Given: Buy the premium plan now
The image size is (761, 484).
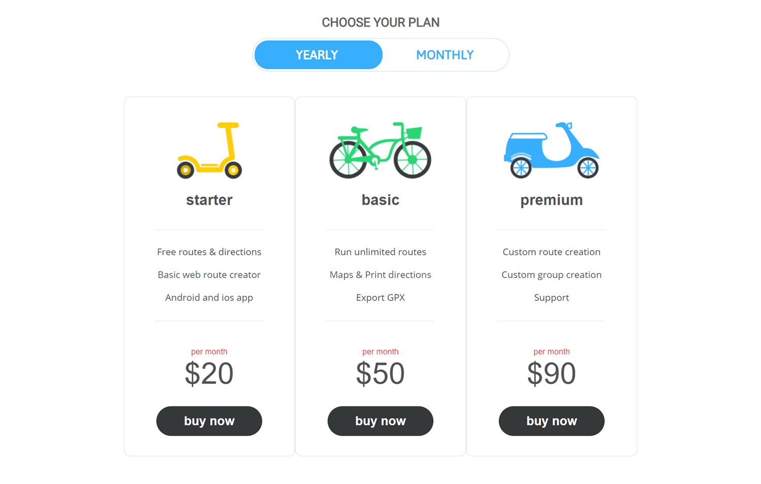Looking at the screenshot, I should [551, 421].
